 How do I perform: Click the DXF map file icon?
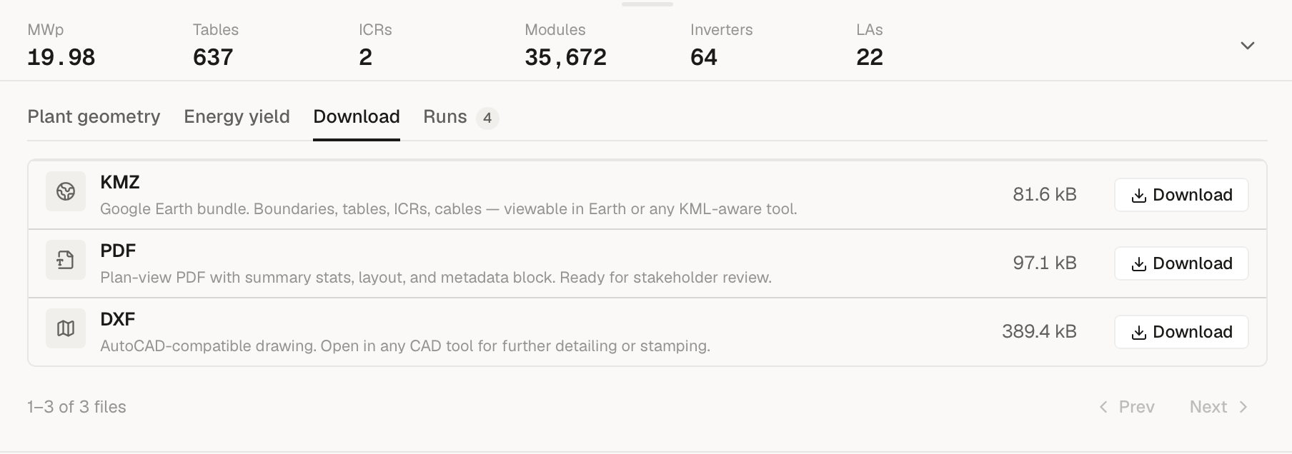[66, 328]
